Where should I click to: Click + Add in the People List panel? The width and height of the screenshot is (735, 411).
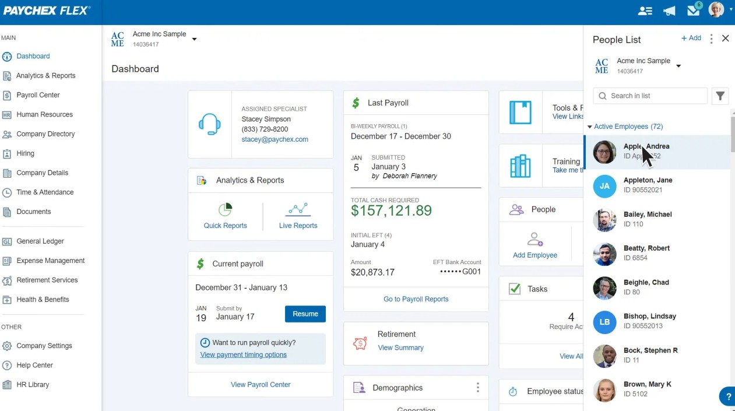pos(691,37)
